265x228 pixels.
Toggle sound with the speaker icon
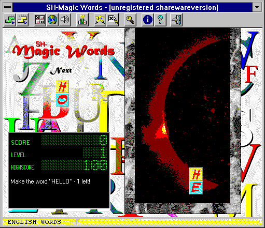[x=65, y=20]
